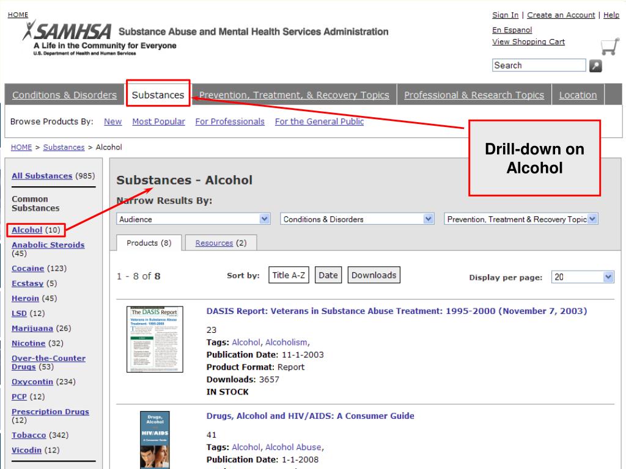The height and width of the screenshot is (469, 626).
Task: Sort results by Title A-Z
Action: click(x=289, y=275)
